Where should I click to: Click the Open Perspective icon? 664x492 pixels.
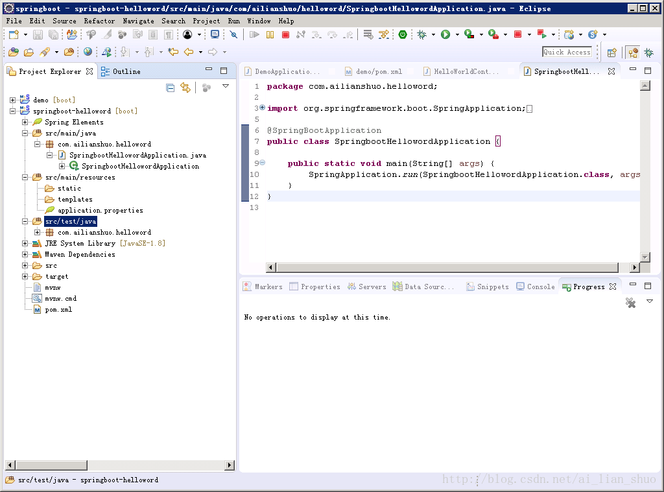pyautogui.click(x=611, y=53)
